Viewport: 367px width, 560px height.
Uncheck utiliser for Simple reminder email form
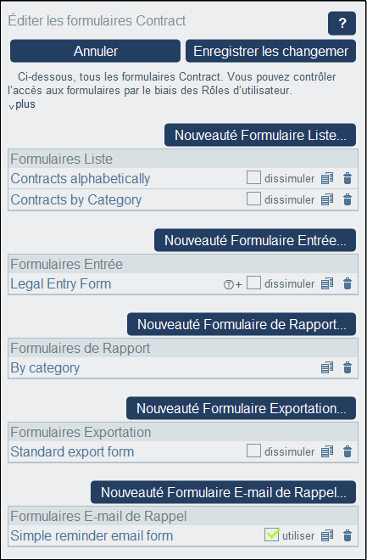pos(271,535)
